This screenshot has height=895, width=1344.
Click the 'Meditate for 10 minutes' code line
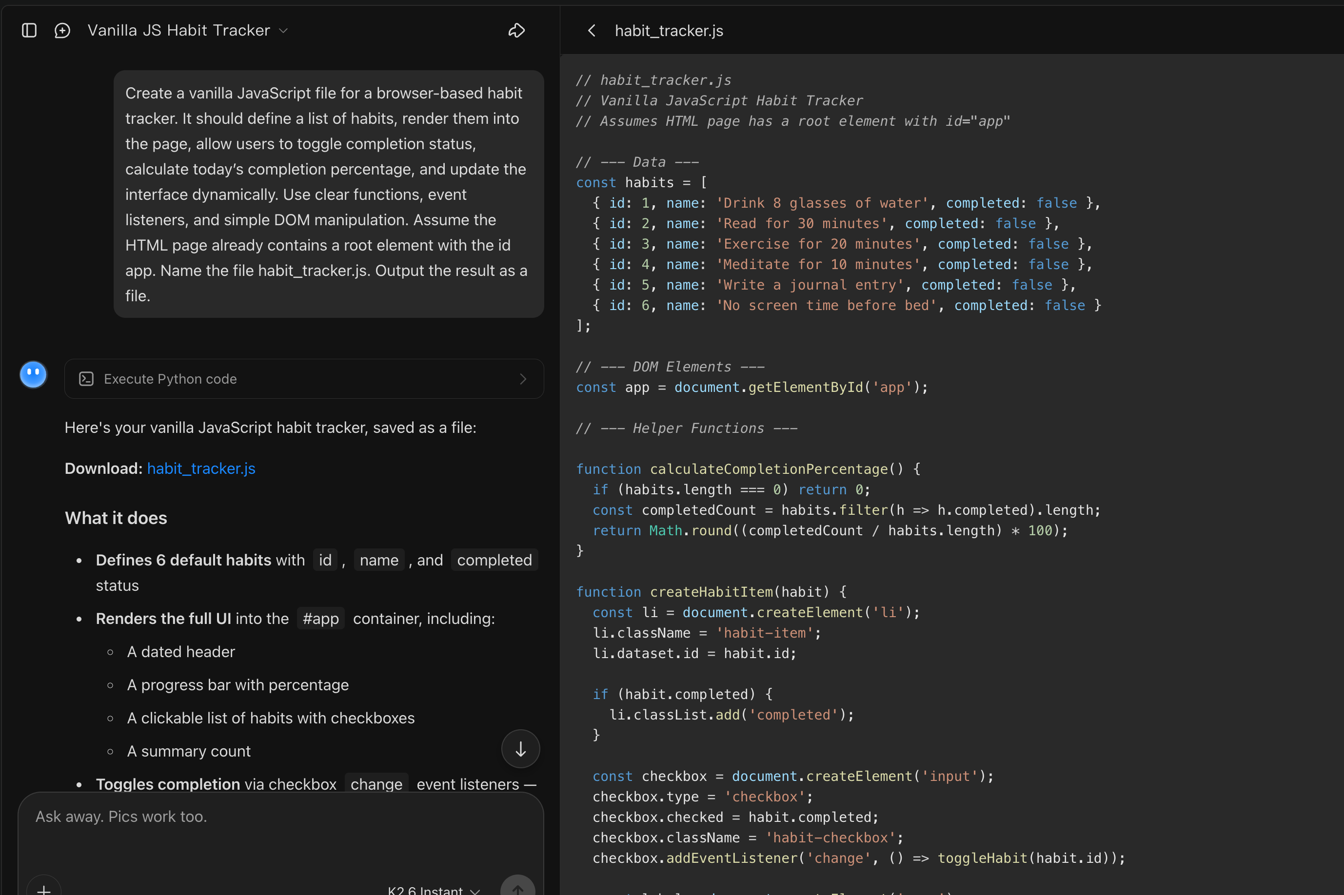[842, 264]
